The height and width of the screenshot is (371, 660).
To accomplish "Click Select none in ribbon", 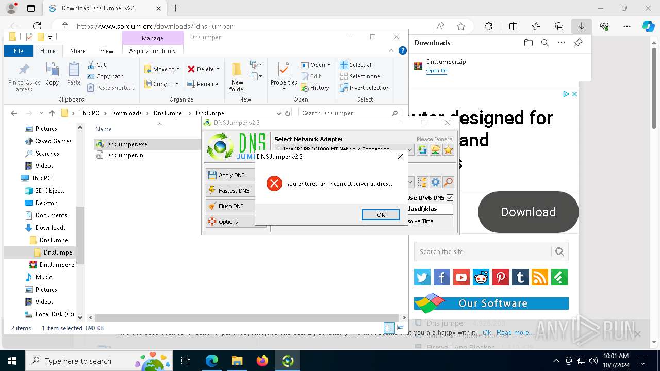I will [360, 76].
